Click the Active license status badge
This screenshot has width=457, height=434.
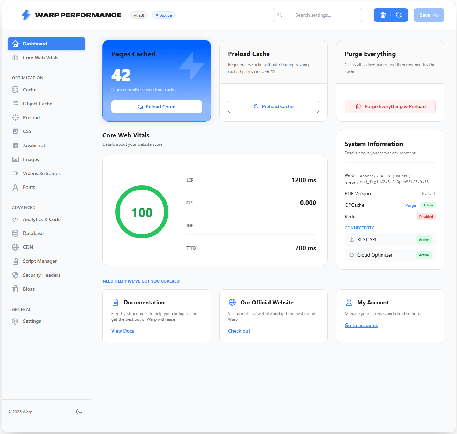163,15
